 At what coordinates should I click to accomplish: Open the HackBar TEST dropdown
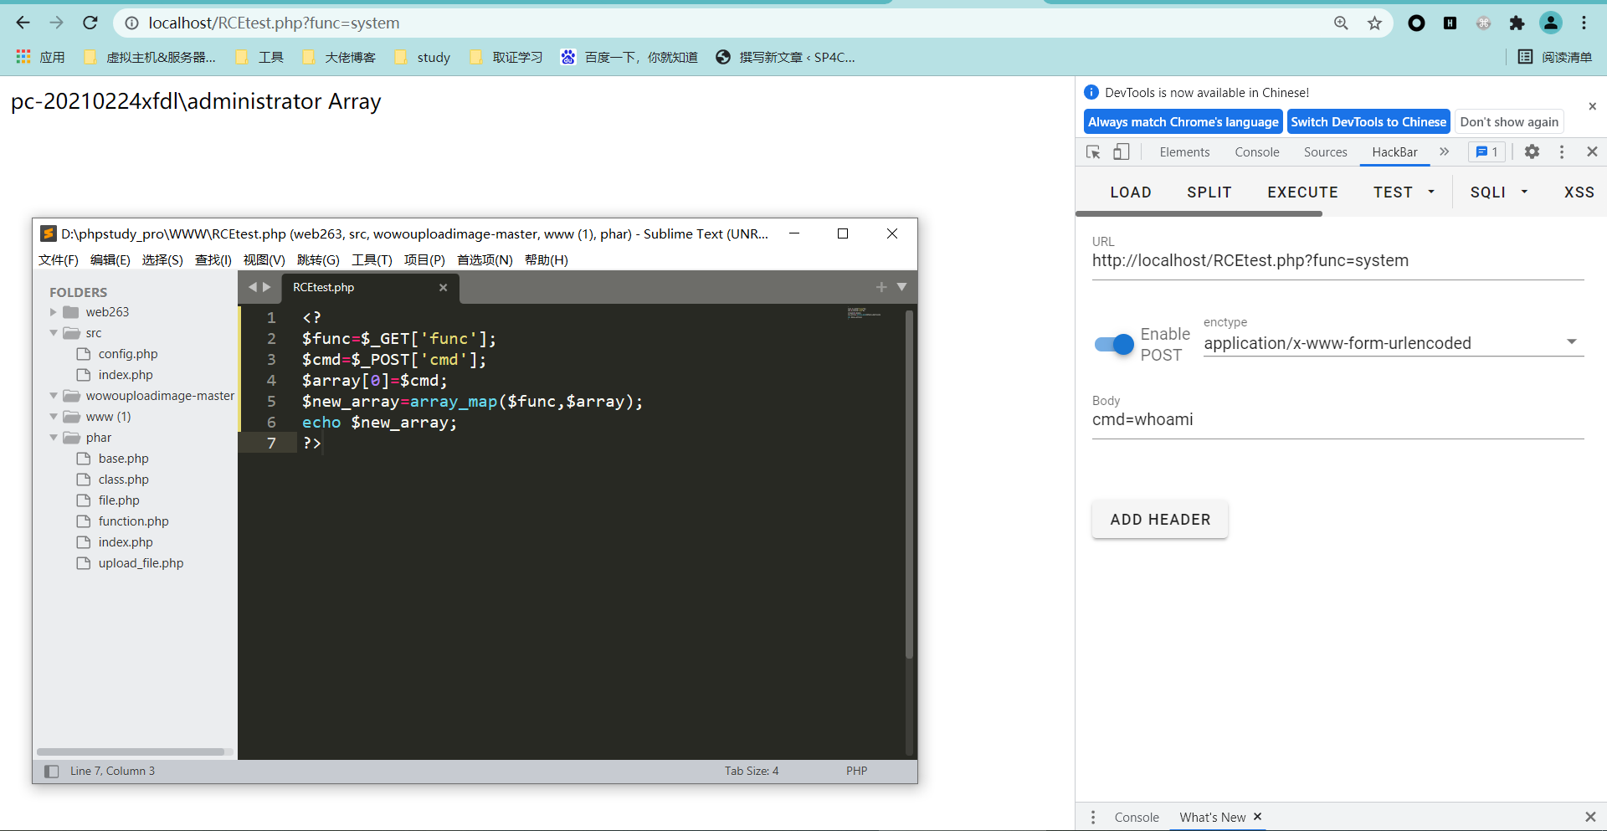tap(1404, 192)
